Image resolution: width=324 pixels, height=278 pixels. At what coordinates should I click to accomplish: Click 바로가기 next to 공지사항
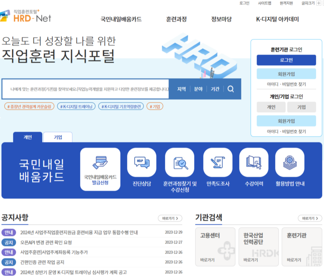pos(170,218)
